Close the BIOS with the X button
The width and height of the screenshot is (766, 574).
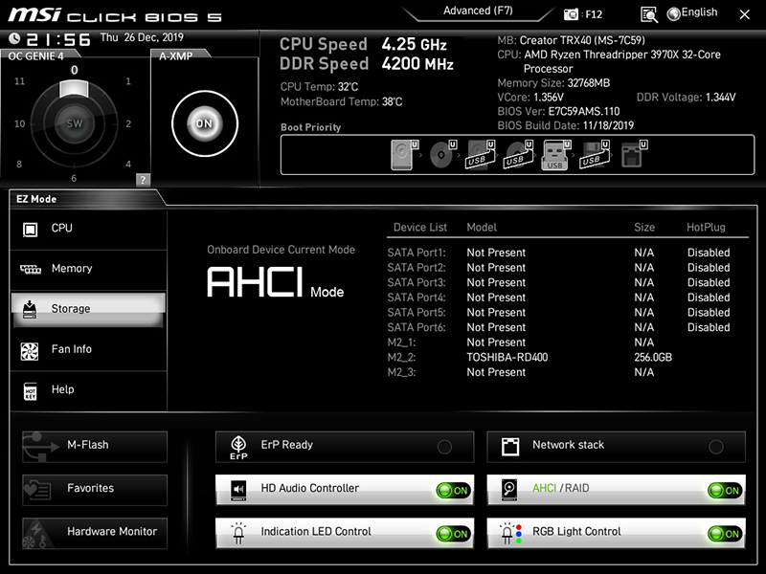[745, 14]
